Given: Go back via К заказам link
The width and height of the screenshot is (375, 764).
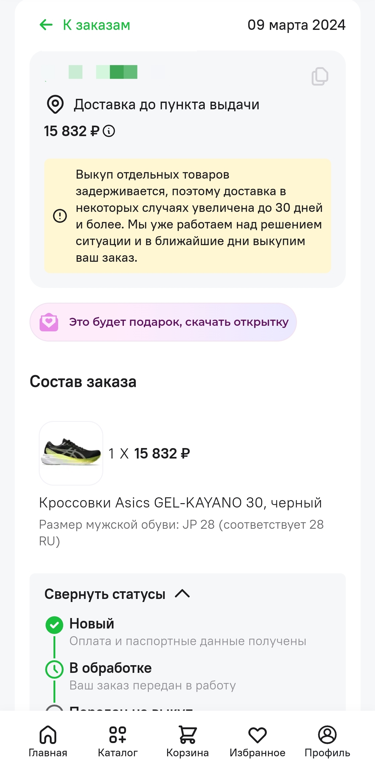Looking at the screenshot, I should click(97, 25).
